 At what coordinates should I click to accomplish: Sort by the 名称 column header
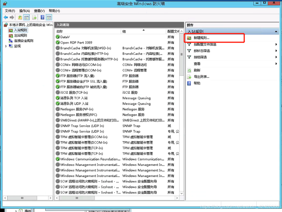88,31
